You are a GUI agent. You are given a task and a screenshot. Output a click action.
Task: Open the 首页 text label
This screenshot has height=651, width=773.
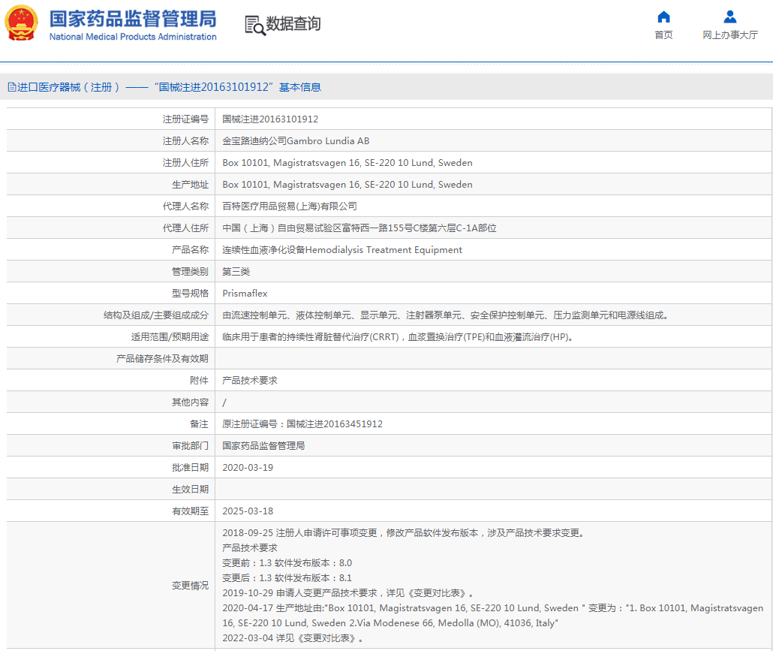[663, 35]
